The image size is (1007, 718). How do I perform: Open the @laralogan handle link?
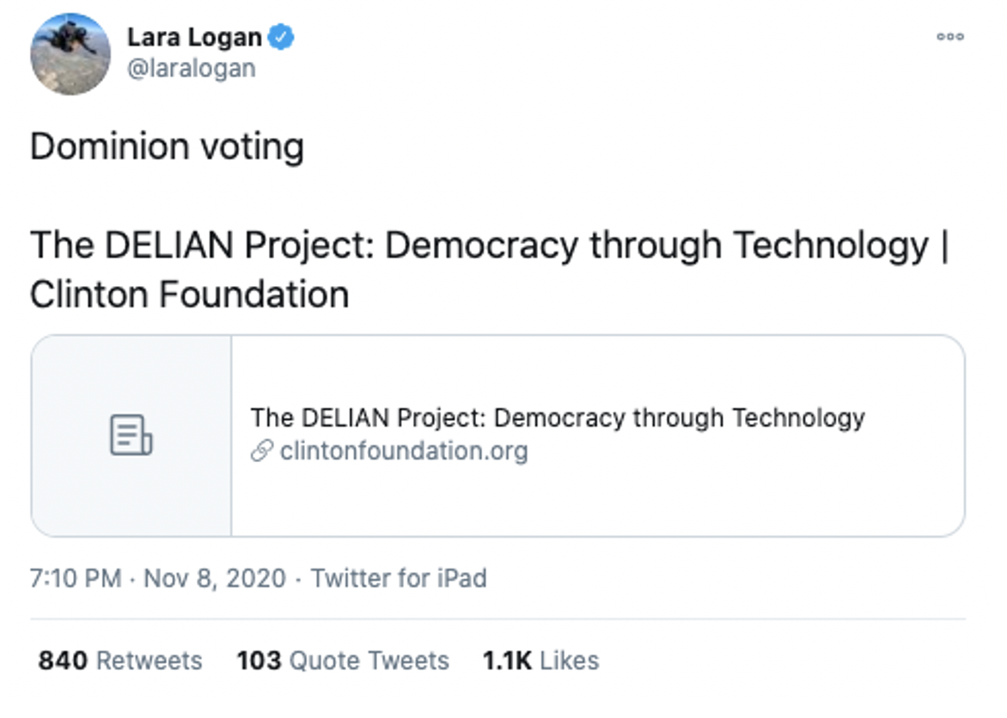coord(192,68)
